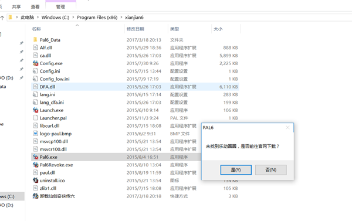Open the 共享 ribbon tab
The image size is (352, 221).
[16, 6]
